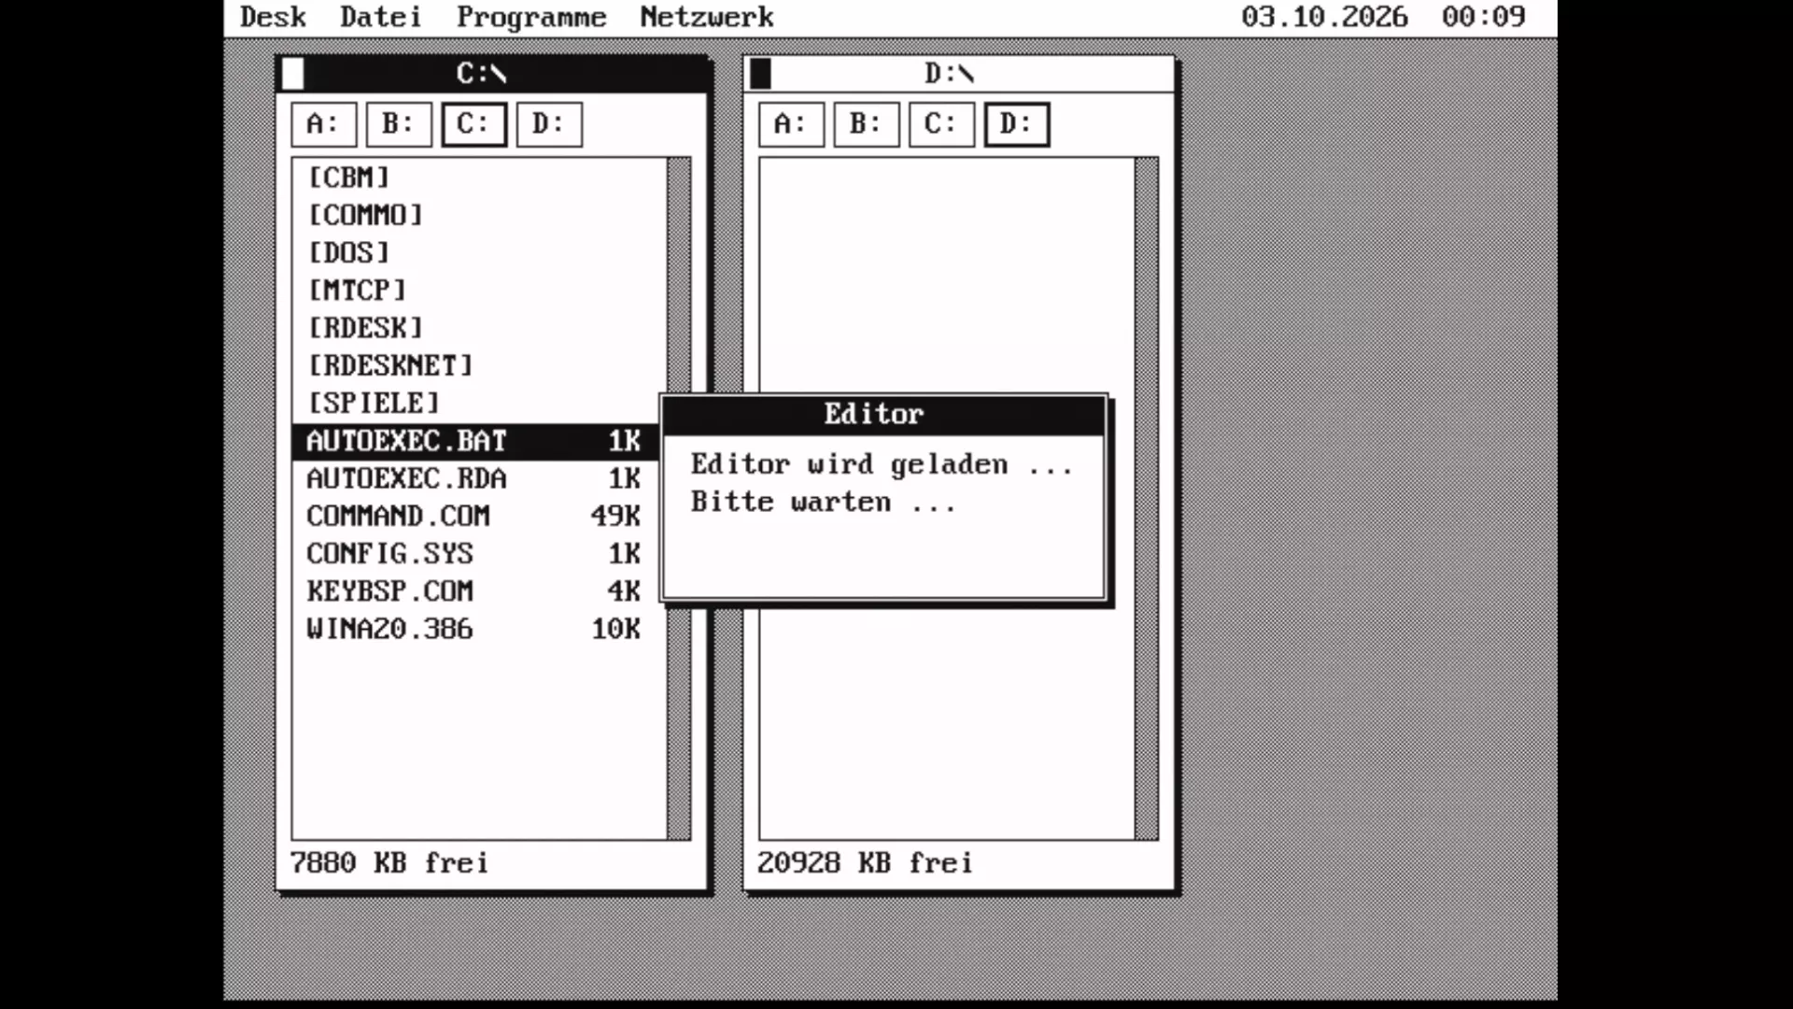Open the [RDESKNET] directory

390,365
